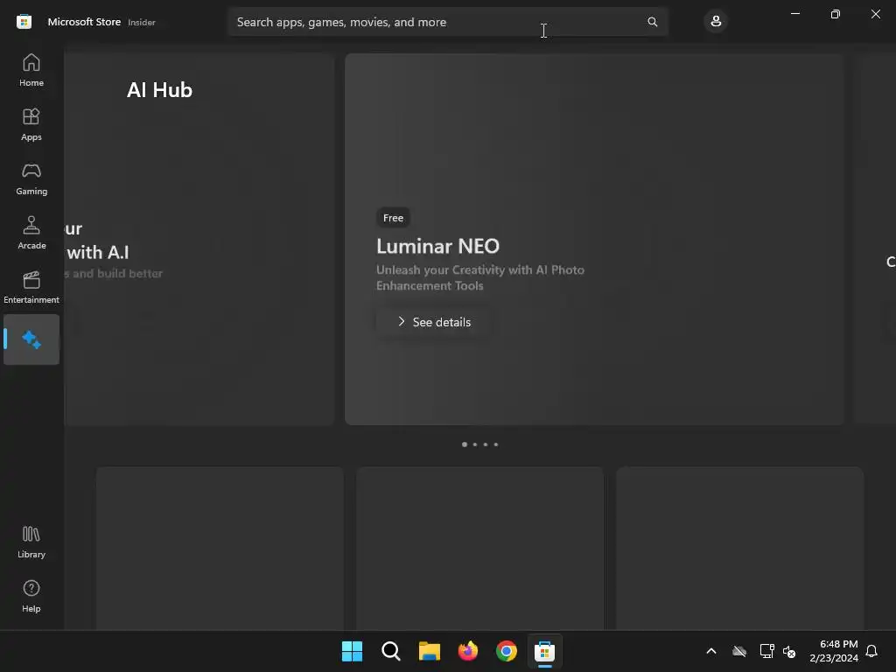Open File Explorer from taskbar
Viewport: 896px width, 672px height.
pos(429,651)
